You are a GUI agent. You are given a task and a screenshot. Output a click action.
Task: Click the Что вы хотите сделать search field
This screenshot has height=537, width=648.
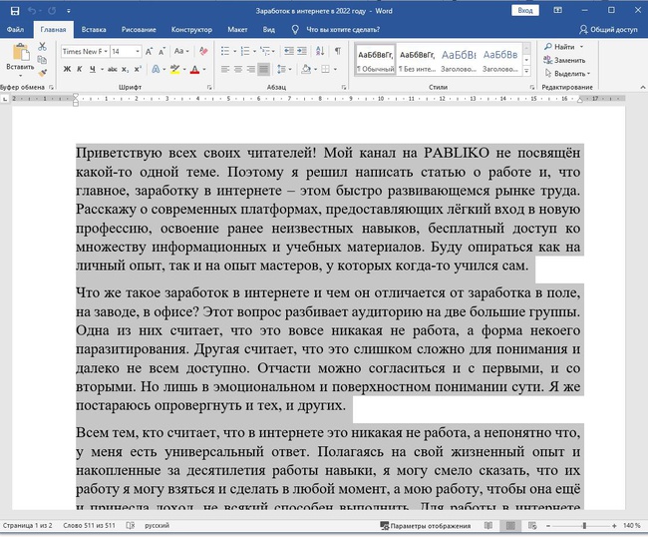tap(343, 29)
